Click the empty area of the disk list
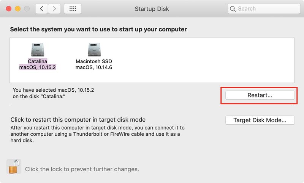Screen dimensions: 304x183 click(x=204, y=60)
